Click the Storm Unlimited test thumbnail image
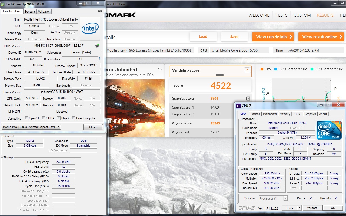 [135, 108]
